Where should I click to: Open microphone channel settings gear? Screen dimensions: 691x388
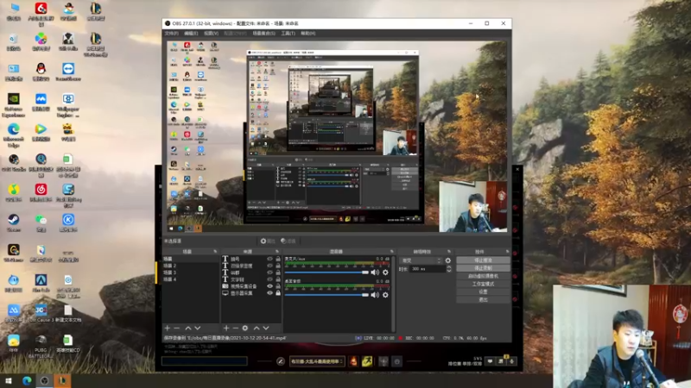click(x=385, y=272)
